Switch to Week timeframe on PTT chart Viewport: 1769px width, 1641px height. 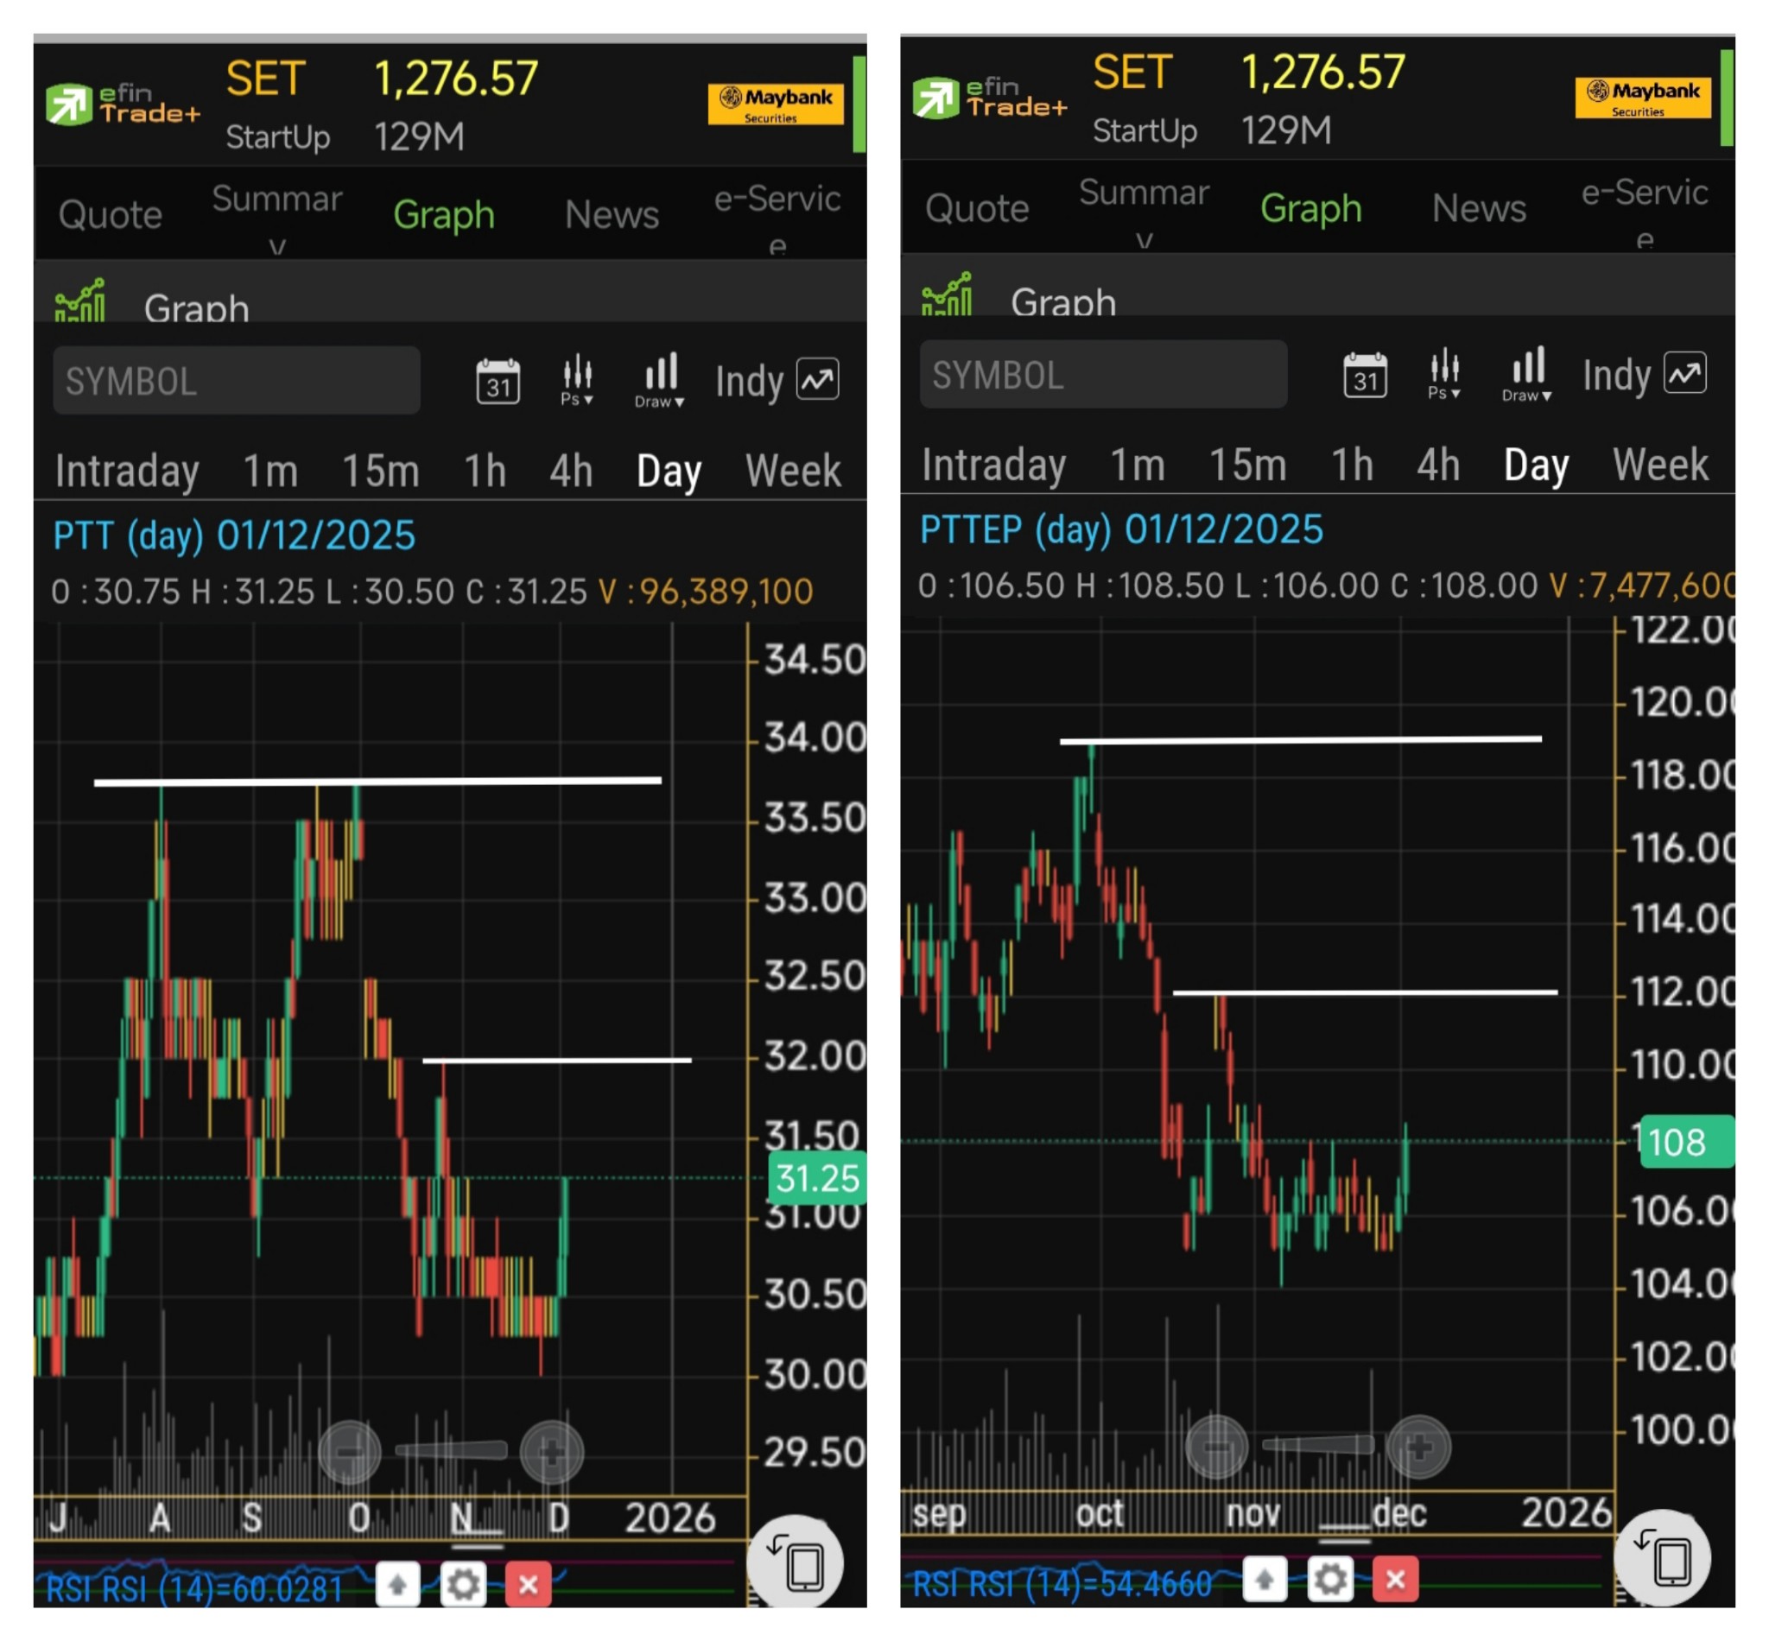point(792,471)
